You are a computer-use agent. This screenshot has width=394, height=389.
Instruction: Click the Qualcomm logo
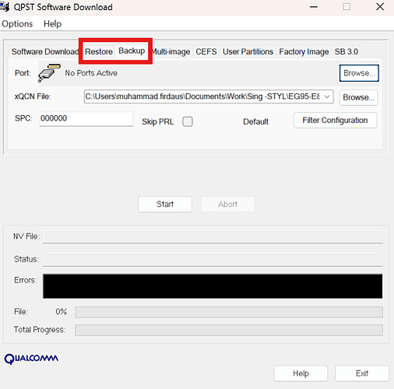coord(31,359)
